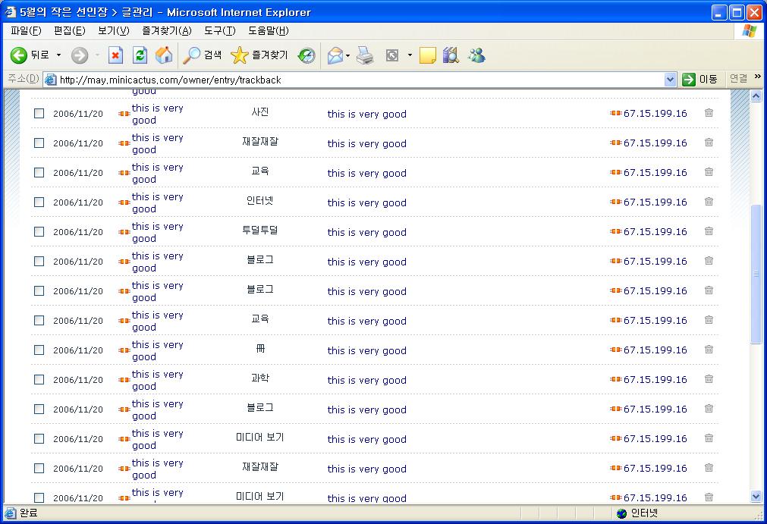Check the box for the 사진 trackback row
The height and width of the screenshot is (524, 767).
[x=39, y=114]
